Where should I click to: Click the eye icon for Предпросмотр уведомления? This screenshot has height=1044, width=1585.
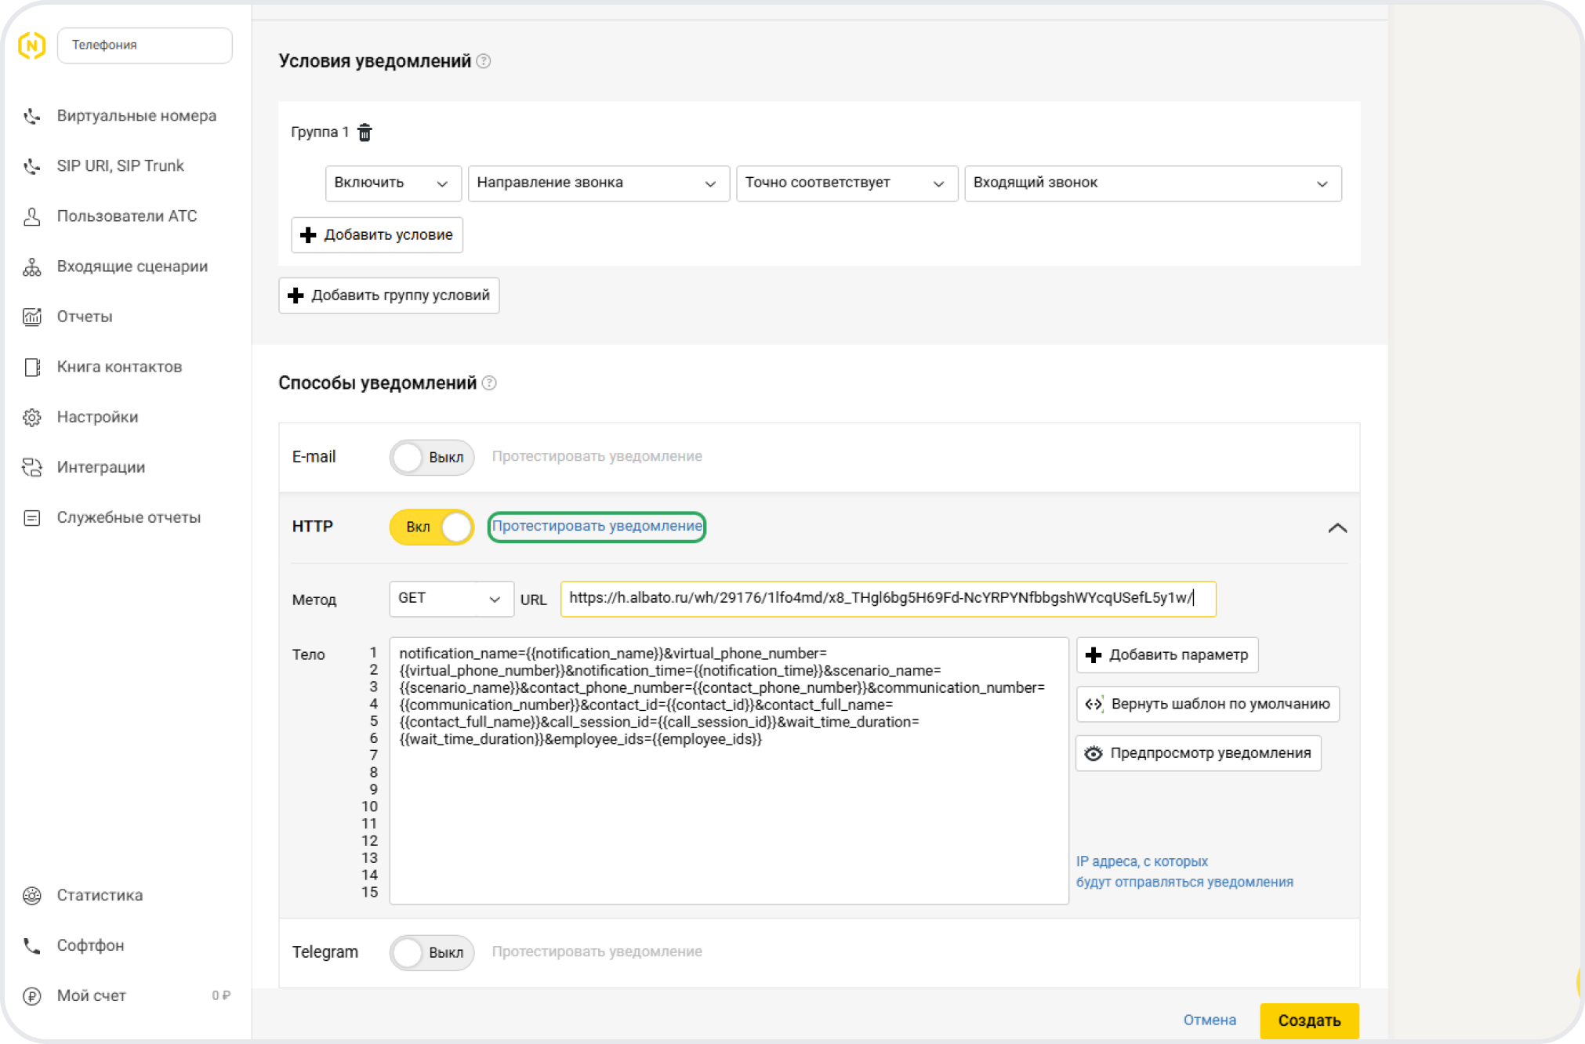pyautogui.click(x=1093, y=753)
